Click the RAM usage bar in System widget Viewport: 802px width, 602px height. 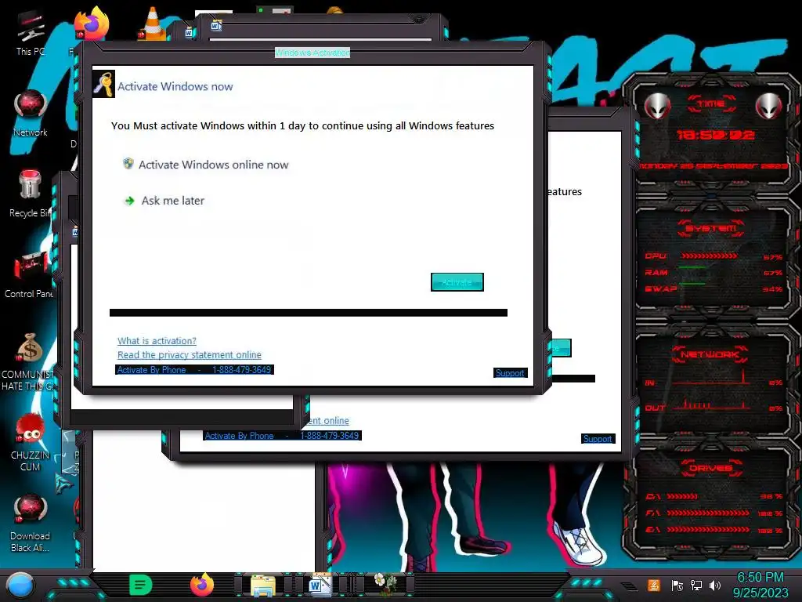tap(693, 268)
